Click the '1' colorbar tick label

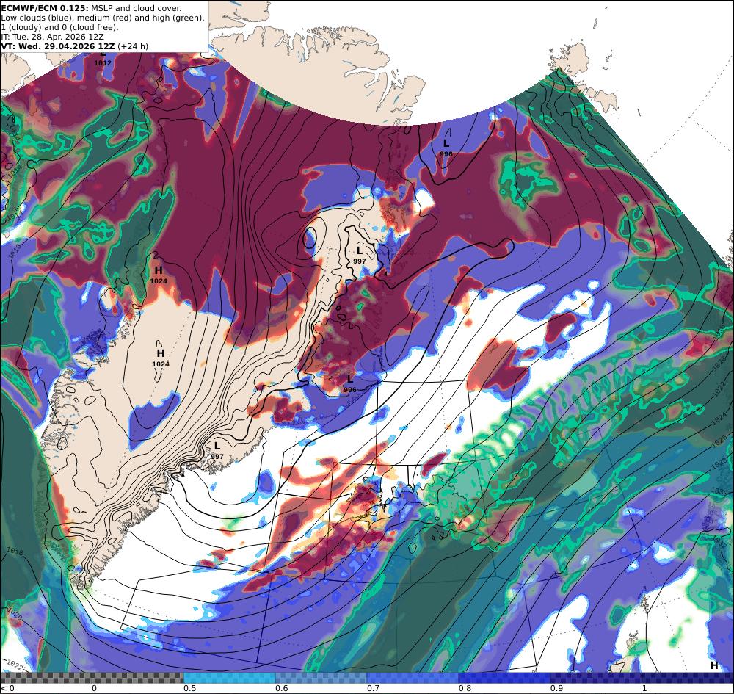click(x=644, y=688)
